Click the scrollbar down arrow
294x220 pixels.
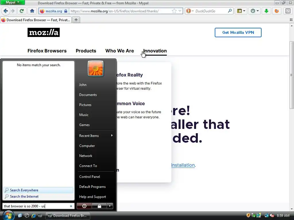point(291,209)
